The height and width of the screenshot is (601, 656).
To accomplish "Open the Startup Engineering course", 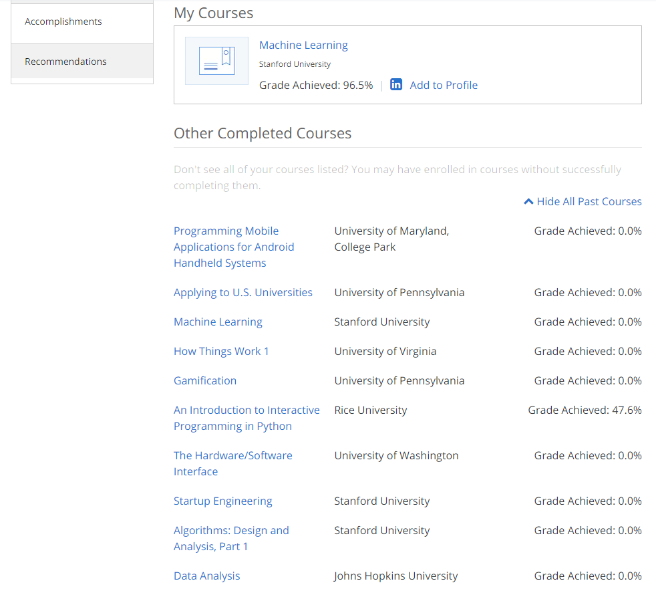I will [x=222, y=501].
